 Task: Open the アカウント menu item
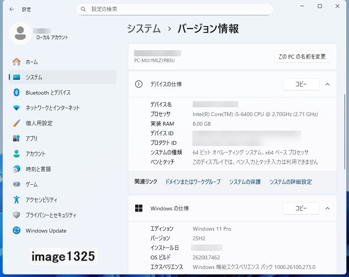coord(35,154)
